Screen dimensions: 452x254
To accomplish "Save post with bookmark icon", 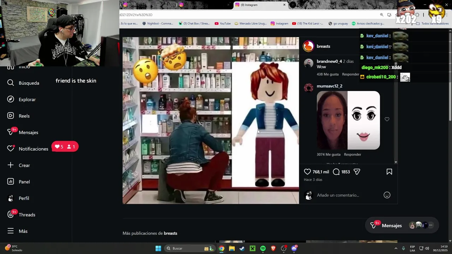I will [x=389, y=172].
